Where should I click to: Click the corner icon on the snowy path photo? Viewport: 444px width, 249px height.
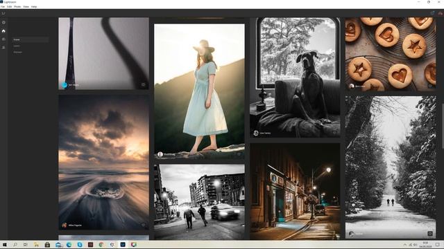point(430,234)
